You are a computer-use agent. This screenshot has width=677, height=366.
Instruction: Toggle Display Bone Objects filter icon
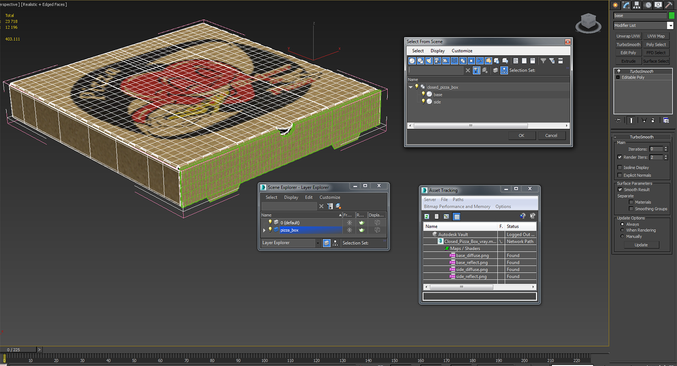click(x=480, y=60)
